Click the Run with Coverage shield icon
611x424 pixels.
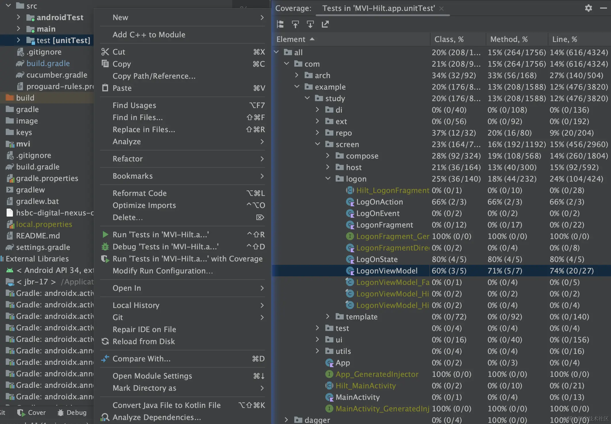105,259
